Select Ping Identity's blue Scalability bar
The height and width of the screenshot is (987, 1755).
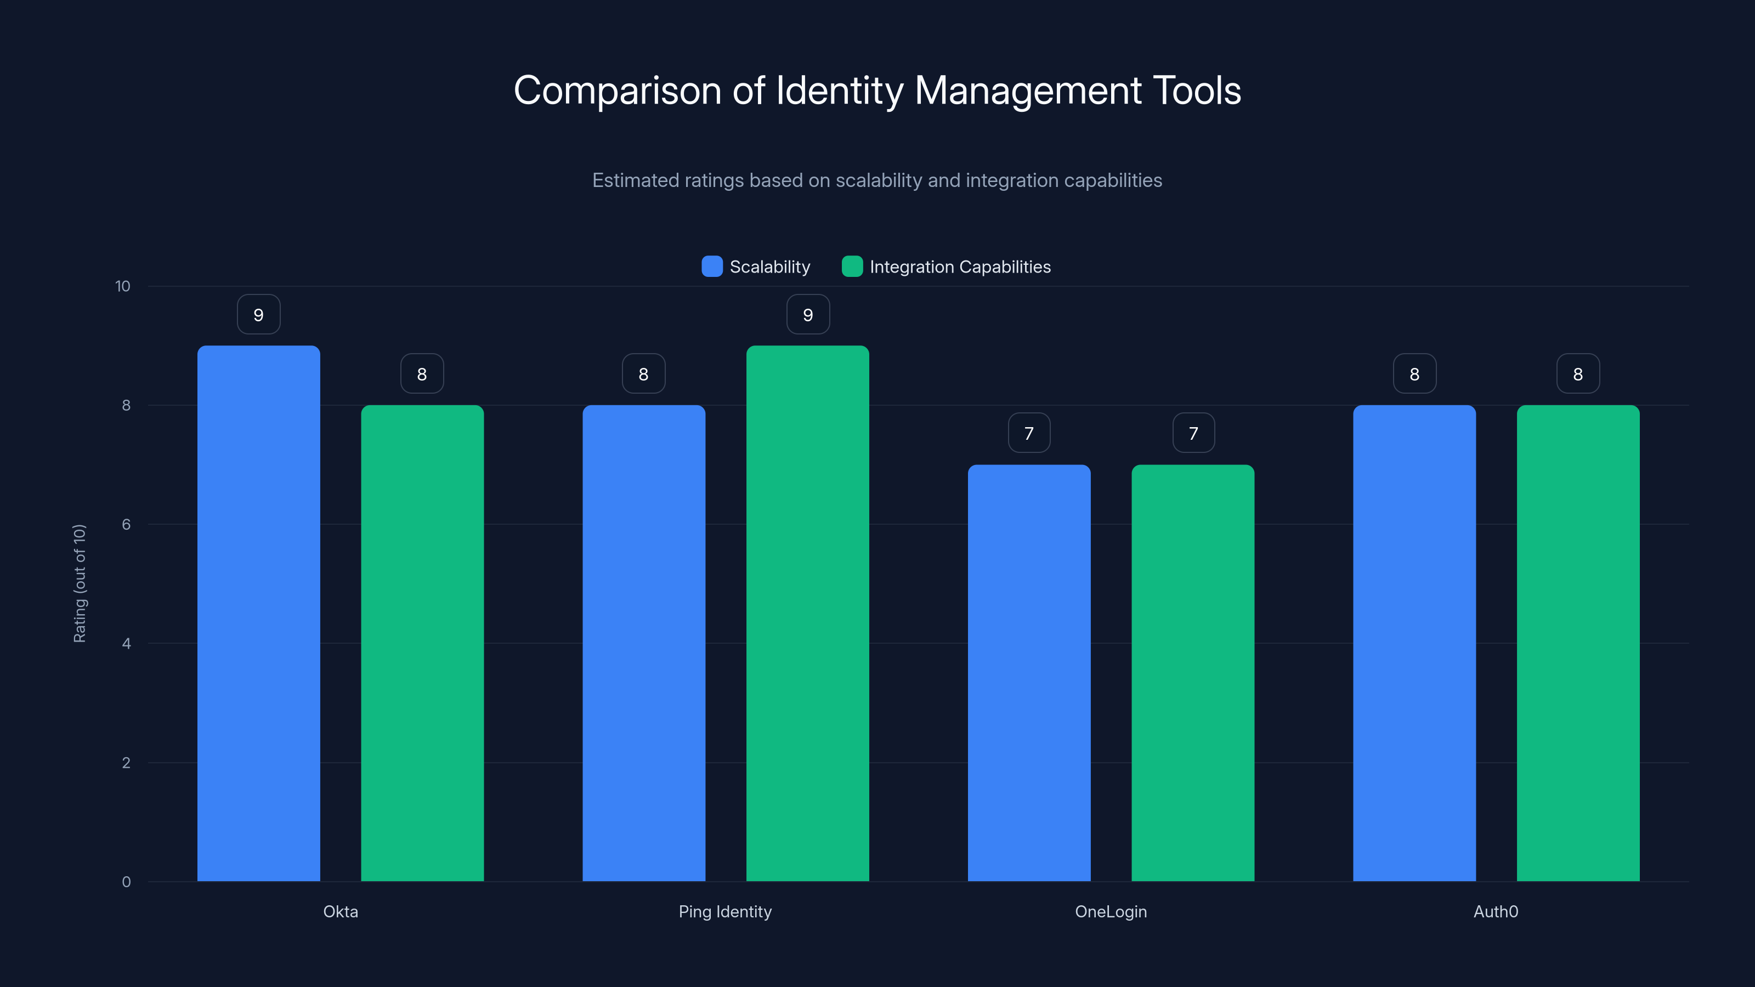(x=644, y=643)
